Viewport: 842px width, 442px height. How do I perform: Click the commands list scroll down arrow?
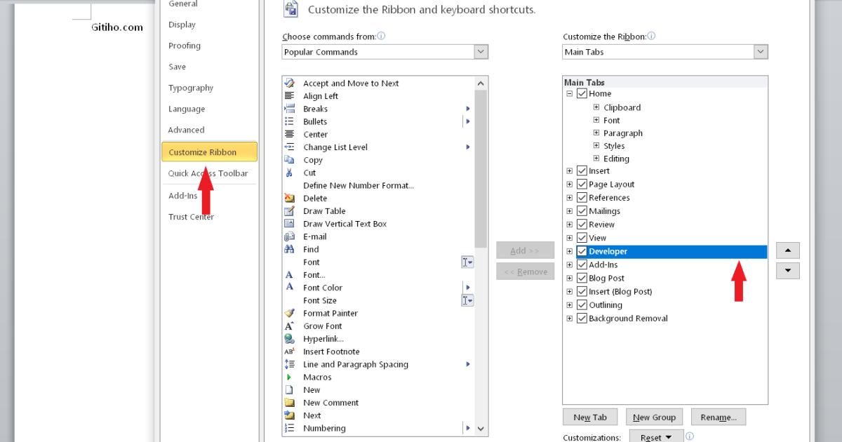pyautogui.click(x=481, y=429)
